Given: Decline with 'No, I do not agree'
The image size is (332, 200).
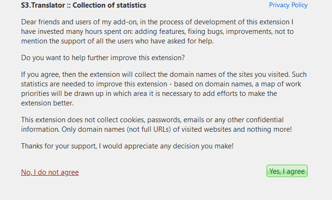Looking at the screenshot, I should coord(50,172).
